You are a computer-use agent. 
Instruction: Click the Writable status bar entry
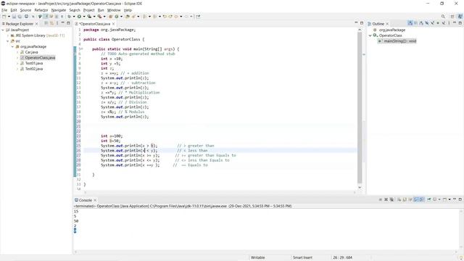(258, 258)
